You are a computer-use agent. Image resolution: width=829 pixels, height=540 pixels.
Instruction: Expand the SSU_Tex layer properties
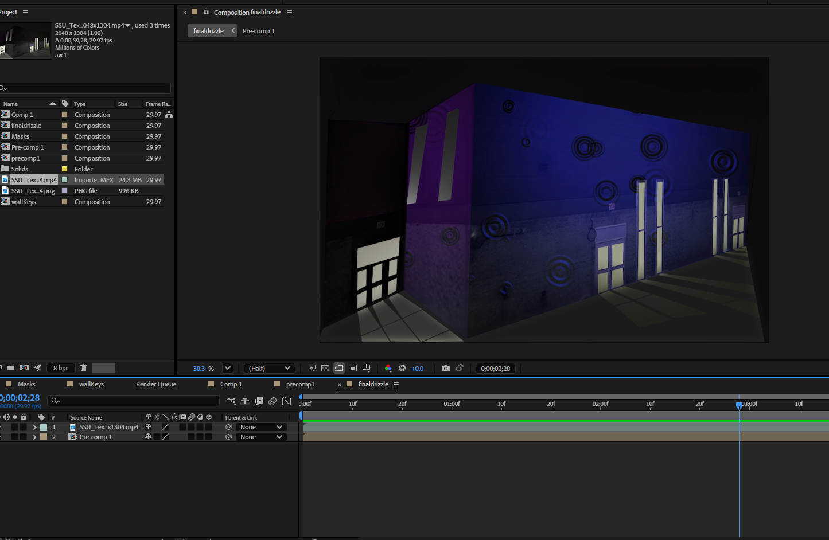tap(34, 426)
